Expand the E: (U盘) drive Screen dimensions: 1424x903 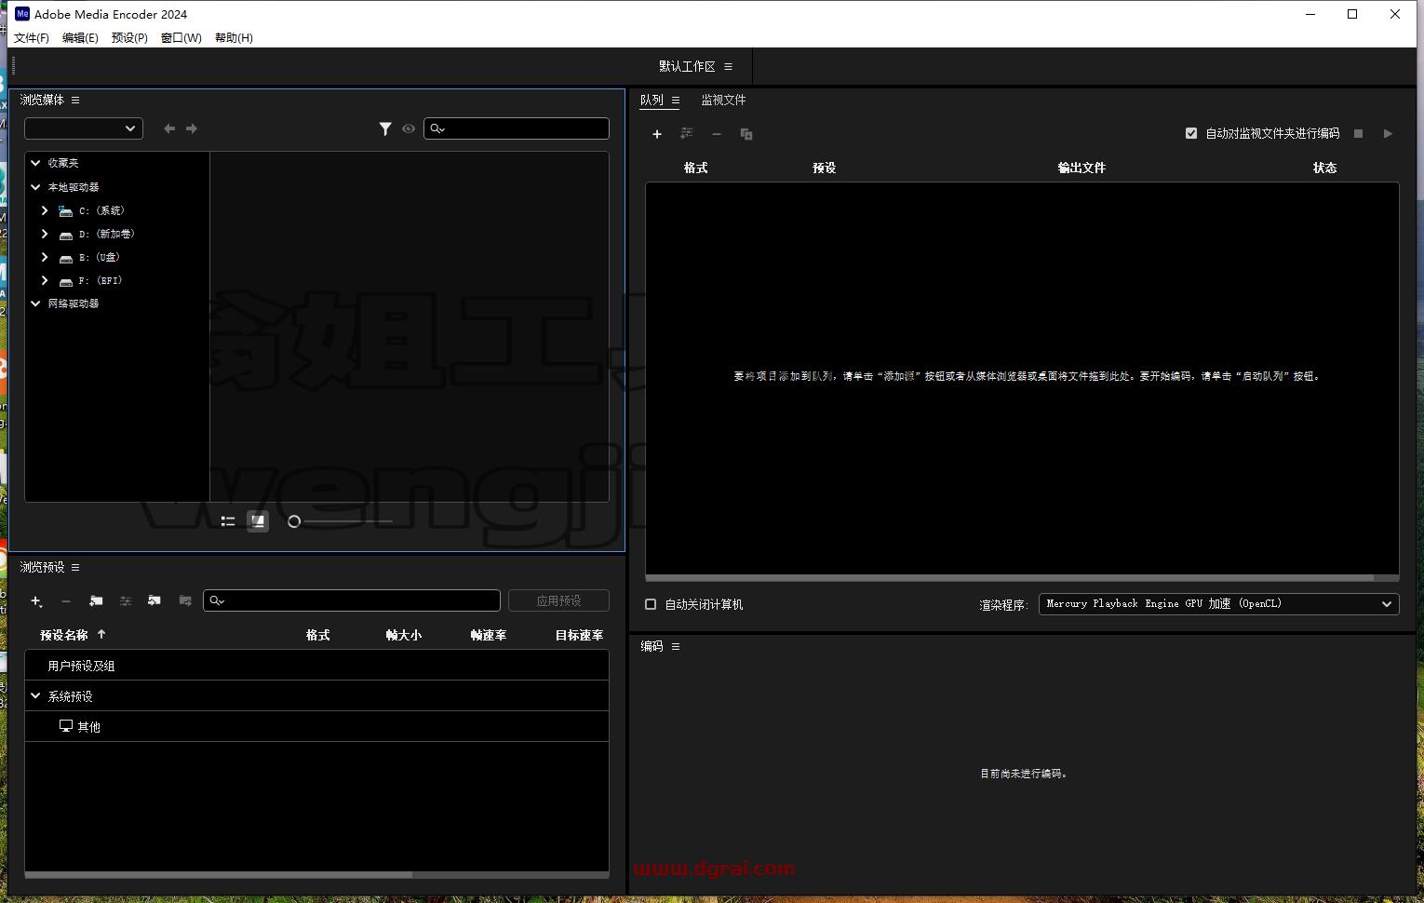(x=45, y=257)
